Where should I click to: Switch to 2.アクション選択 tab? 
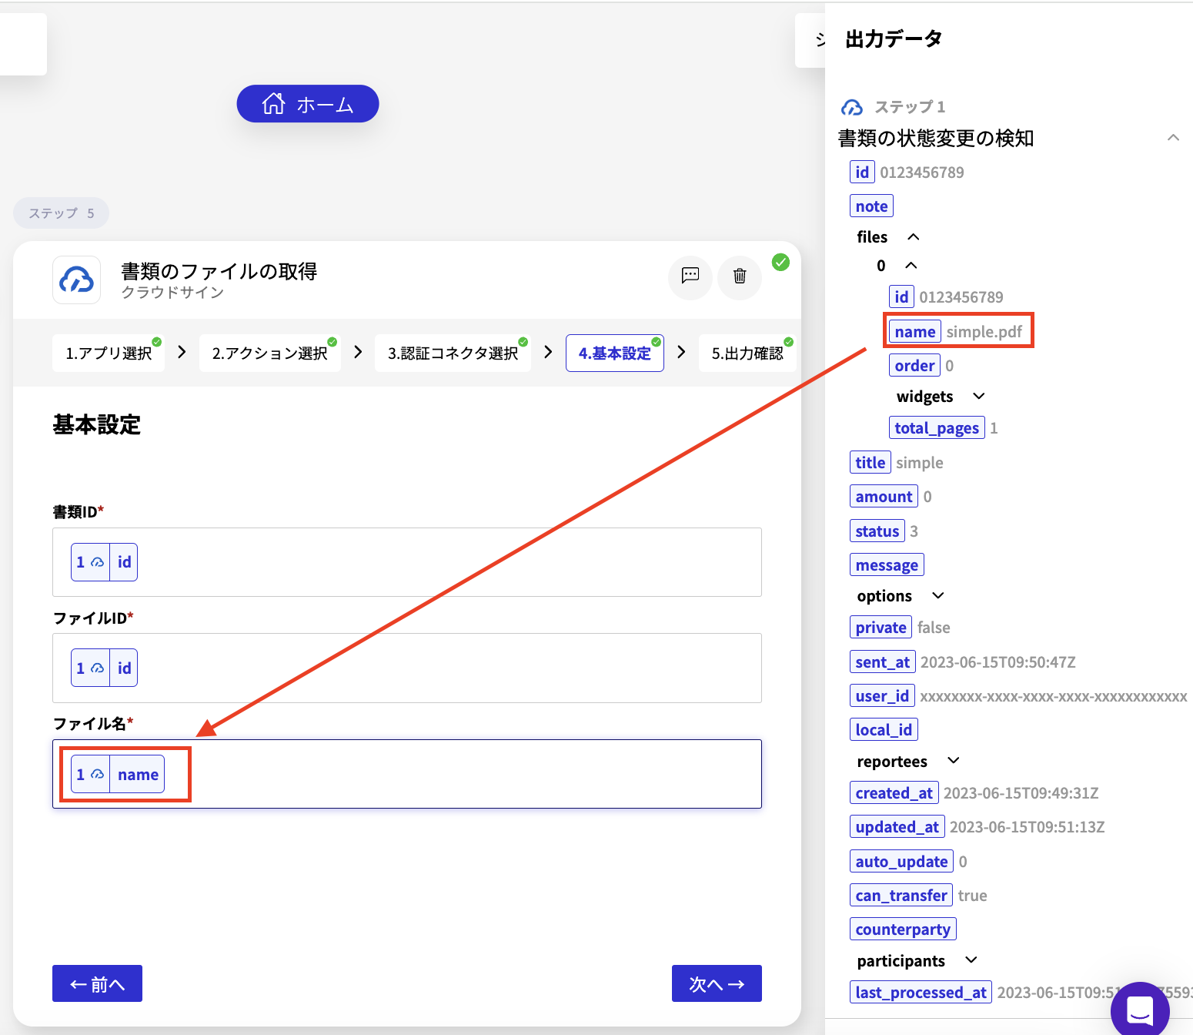pyautogui.click(x=270, y=353)
